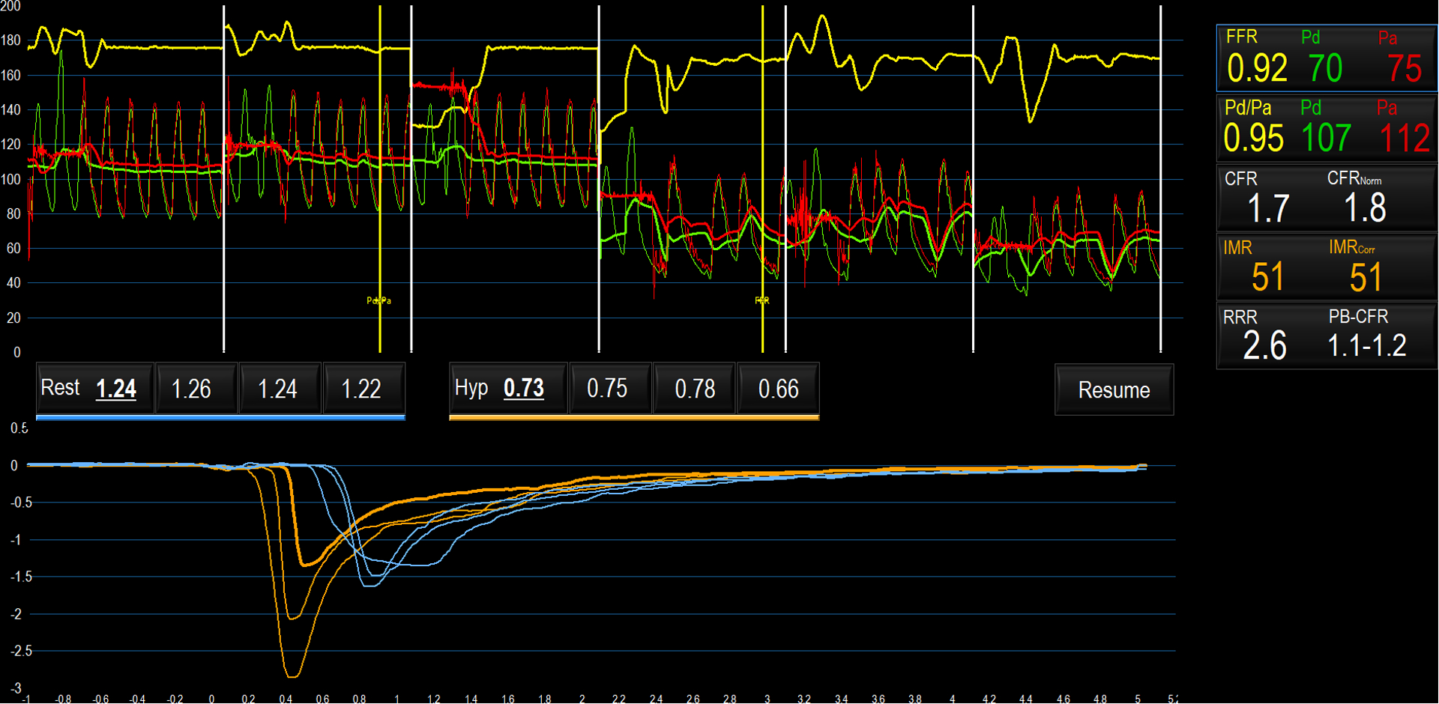Viewport: 1439px width, 704px height.
Task: Click the Pd value 107
Action: (1327, 138)
